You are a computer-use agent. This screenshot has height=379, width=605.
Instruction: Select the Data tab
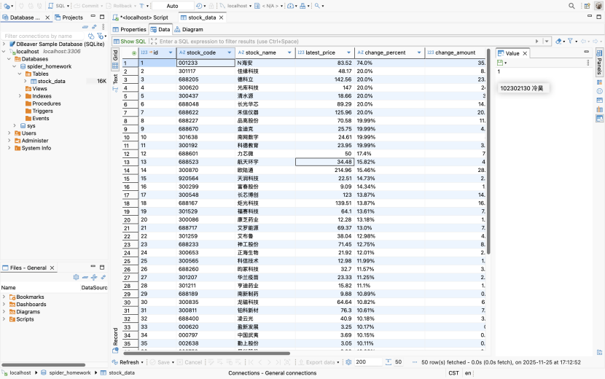tap(160, 29)
